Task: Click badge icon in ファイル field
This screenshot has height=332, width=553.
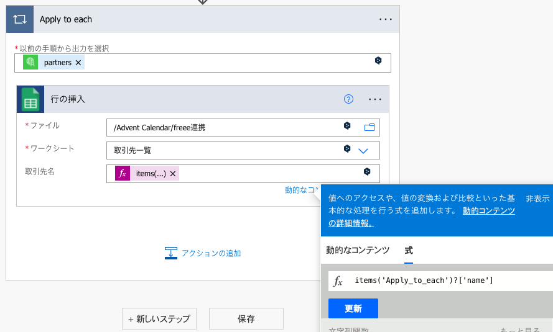Action: pyautogui.click(x=347, y=125)
